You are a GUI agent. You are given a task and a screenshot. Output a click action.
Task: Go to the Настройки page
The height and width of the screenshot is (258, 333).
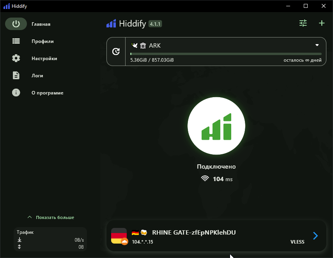44,58
